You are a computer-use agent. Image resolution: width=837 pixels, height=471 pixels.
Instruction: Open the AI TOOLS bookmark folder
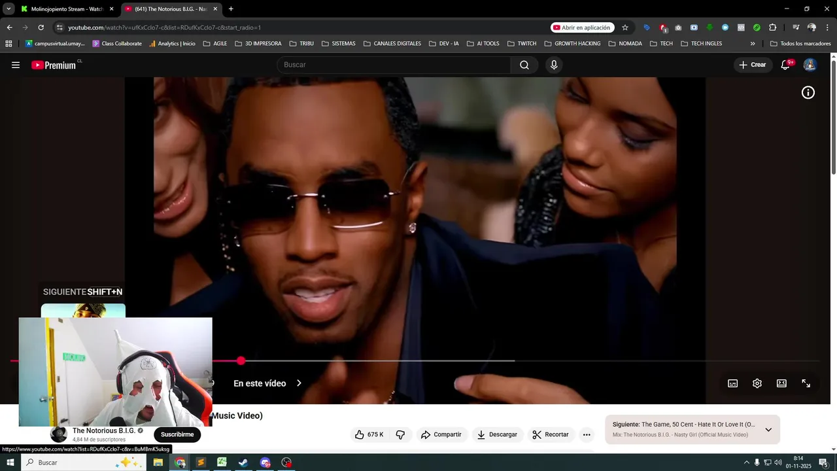click(x=483, y=44)
